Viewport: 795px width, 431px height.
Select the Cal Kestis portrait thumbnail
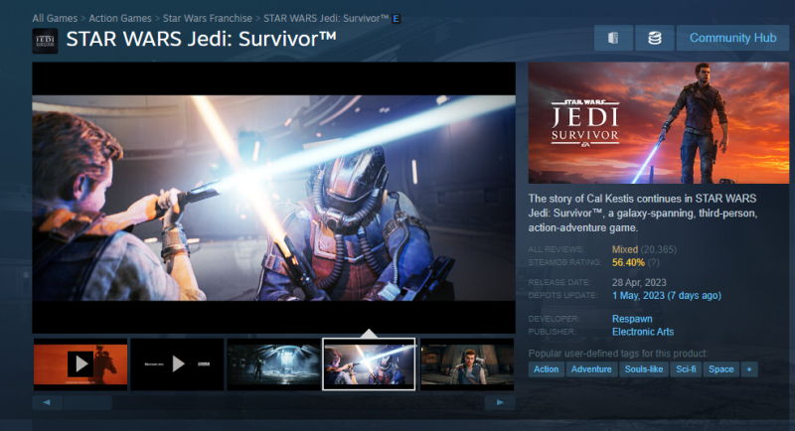tap(467, 364)
